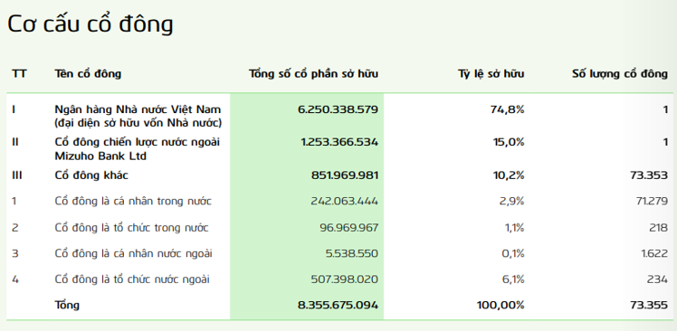The image size is (677, 331).
Task: Select the Mizuho share count 1.253.366.534
Action: coord(339,142)
